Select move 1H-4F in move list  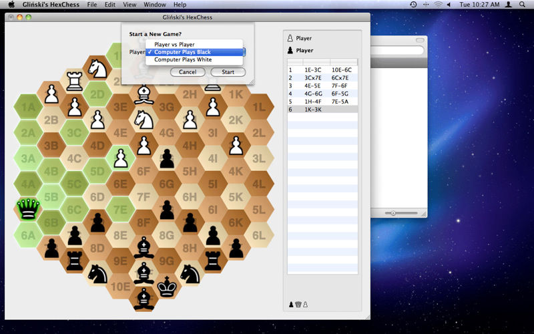[x=312, y=102]
